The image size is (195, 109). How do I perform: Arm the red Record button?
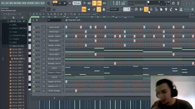70,3
